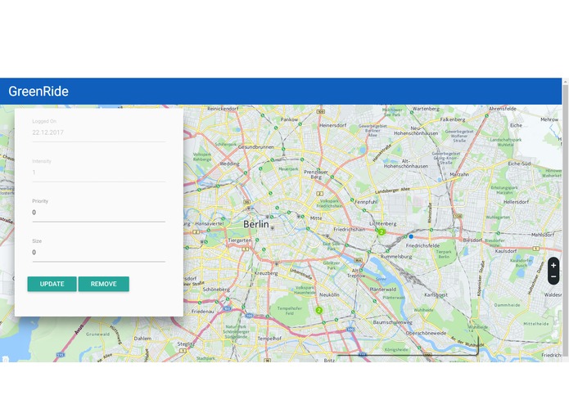Open the GreenRide title in header
The height and width of the screenshot is (404, 569).
38,92
